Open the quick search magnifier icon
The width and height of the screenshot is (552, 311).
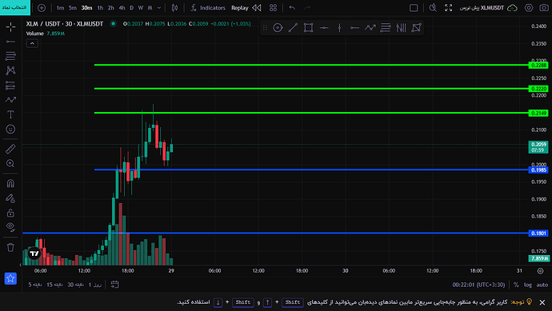(433, 8)
